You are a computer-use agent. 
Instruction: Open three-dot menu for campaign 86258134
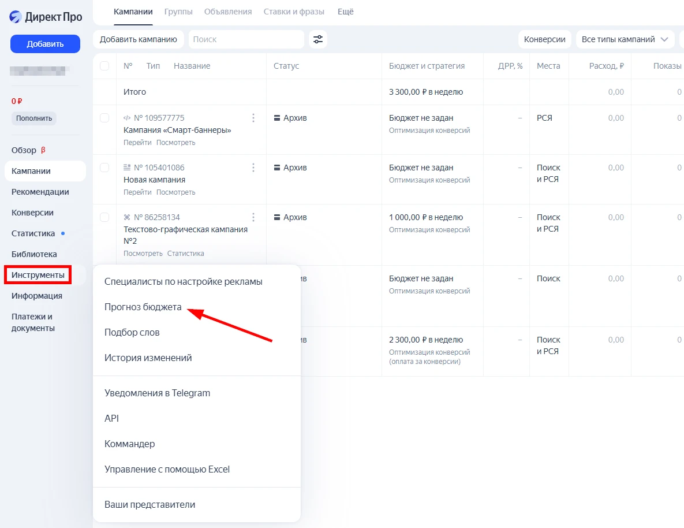click(253, 217)
